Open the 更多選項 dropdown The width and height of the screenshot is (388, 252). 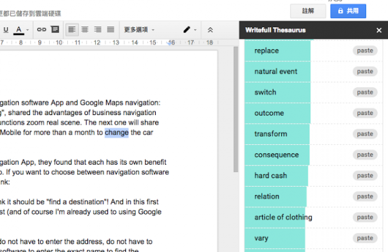139,30
